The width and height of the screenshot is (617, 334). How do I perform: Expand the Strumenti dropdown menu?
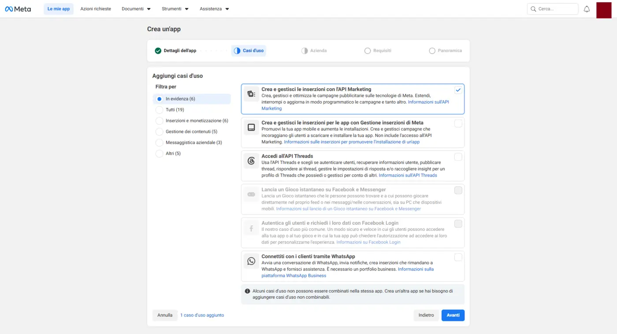pos(175,9)
